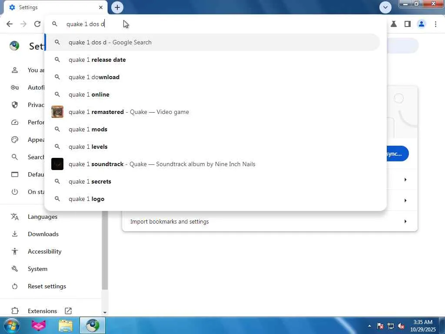Open the Extensions page link
445x334 pixels.
click(42, 311)
